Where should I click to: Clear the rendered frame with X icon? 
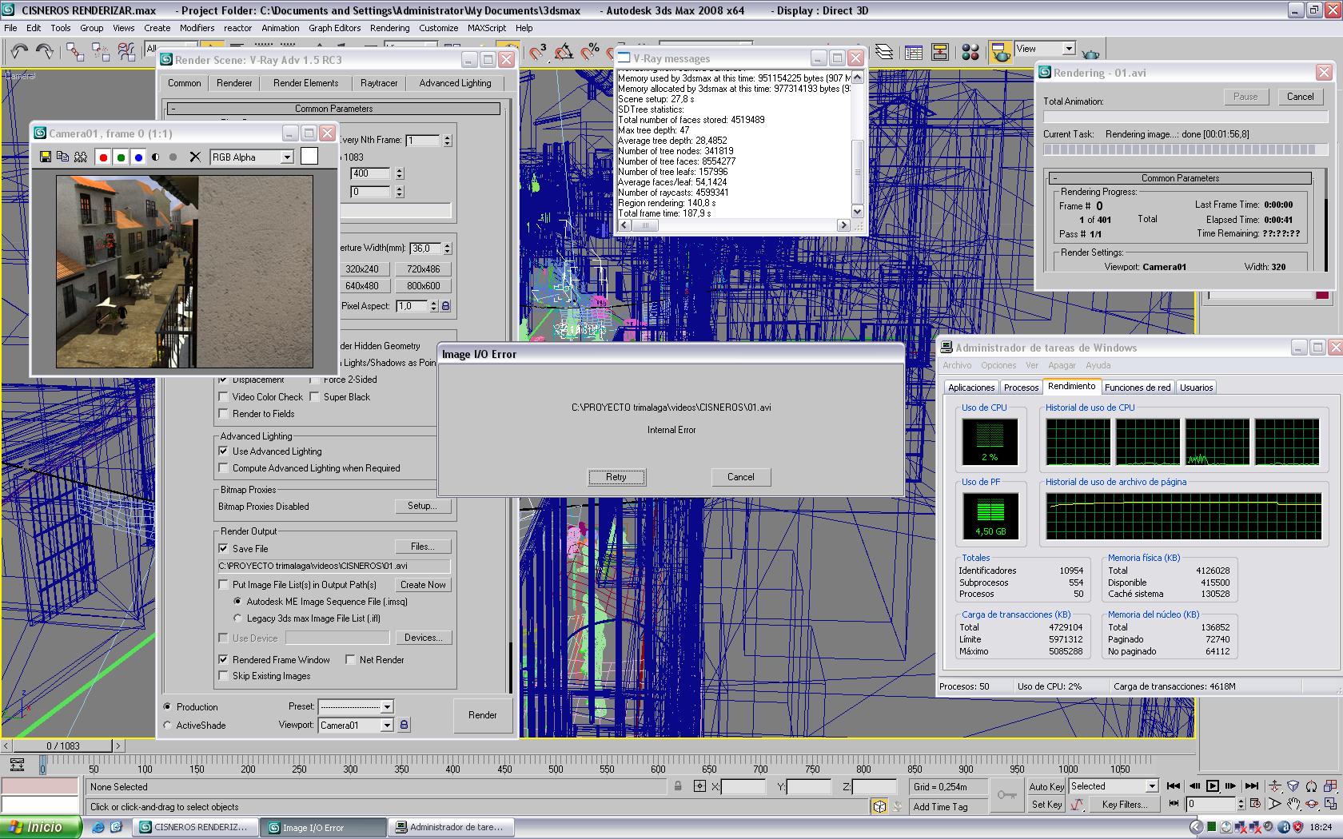tap(195, 157)
